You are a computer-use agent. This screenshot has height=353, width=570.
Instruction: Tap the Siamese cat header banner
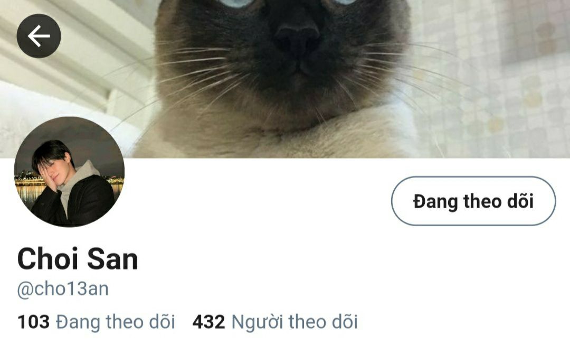coord(285,79)
